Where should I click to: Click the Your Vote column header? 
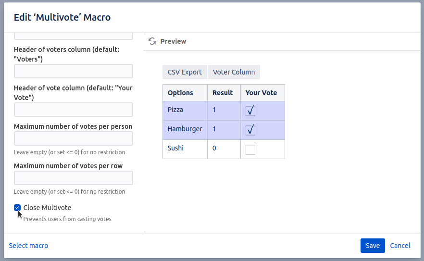[261, 93]
